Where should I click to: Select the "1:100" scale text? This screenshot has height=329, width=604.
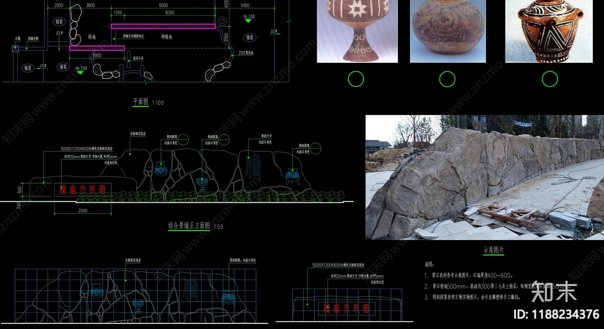[x=158, y=103]
